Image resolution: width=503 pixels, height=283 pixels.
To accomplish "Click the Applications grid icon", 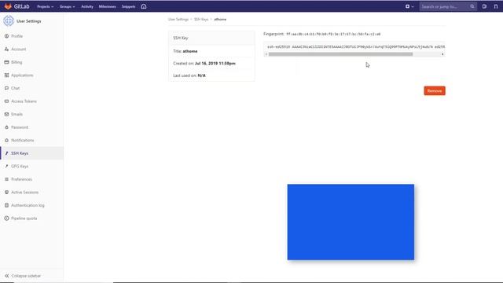I will (6, 75).
